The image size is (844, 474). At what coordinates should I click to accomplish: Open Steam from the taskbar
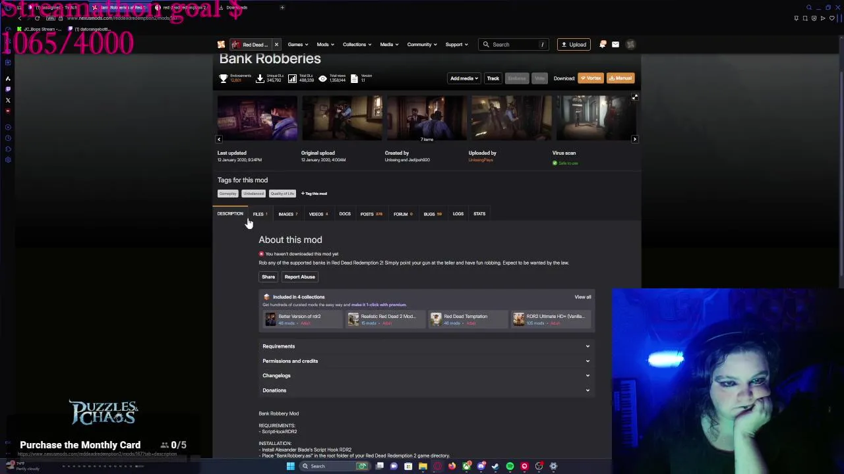click(495, 466)
